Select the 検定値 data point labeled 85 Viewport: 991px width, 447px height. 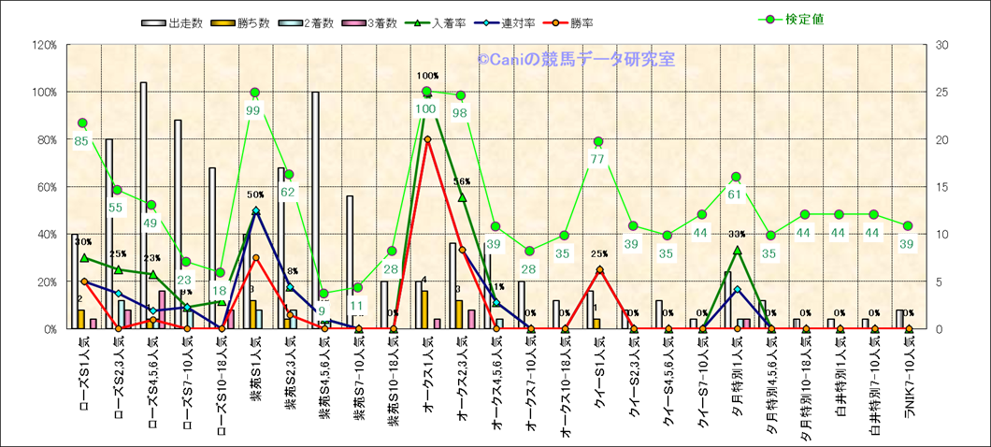[82, 123]
